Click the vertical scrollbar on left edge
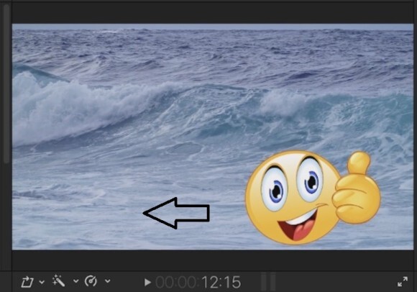The width and height of the screenshot is (417, 292). [6, 83]
